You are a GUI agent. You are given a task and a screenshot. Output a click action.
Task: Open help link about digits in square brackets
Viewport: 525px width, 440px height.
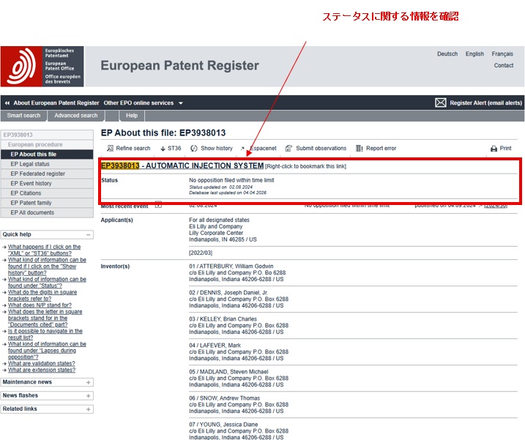pos(42,295)
